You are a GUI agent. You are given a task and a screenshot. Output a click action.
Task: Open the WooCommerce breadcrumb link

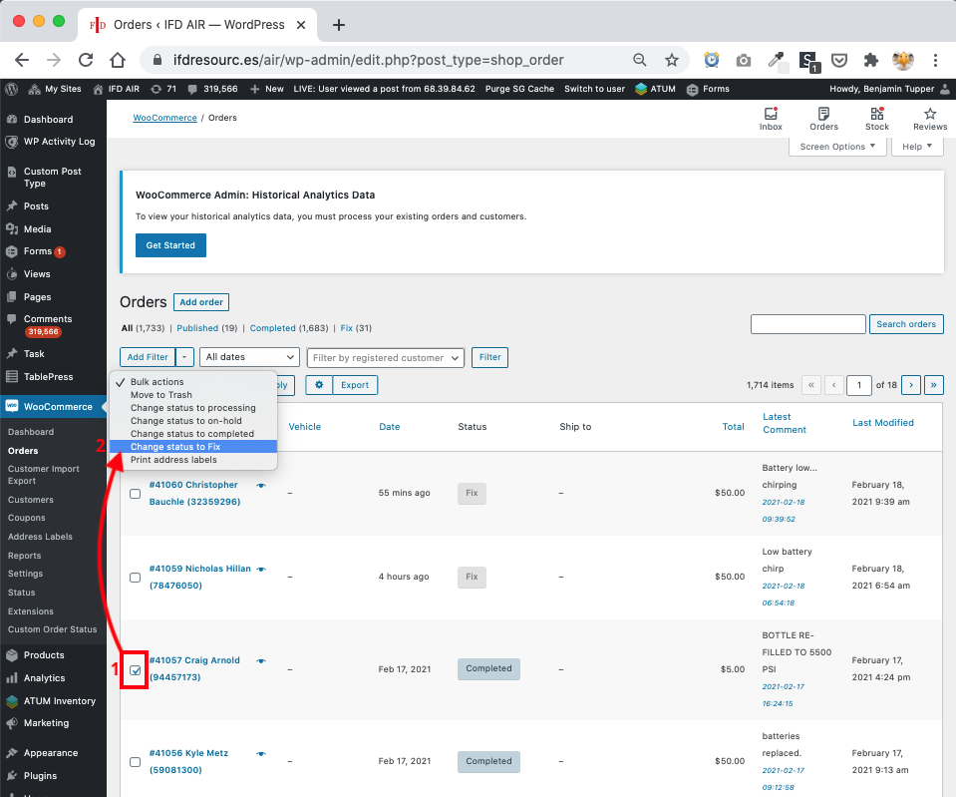[164, 118]
